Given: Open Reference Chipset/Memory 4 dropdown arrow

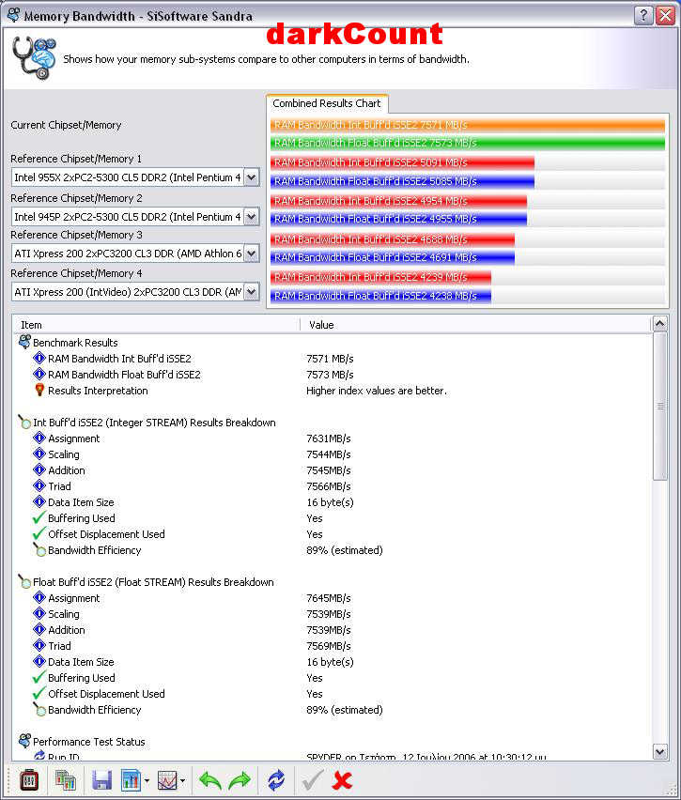Looking at the screenshot, I should point(251,292).
